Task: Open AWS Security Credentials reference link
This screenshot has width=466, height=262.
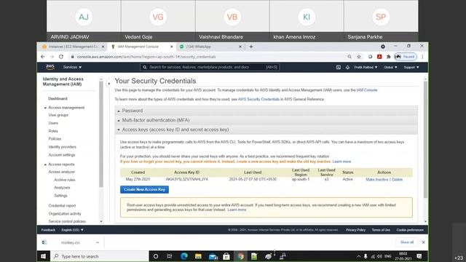Action: 258,99
